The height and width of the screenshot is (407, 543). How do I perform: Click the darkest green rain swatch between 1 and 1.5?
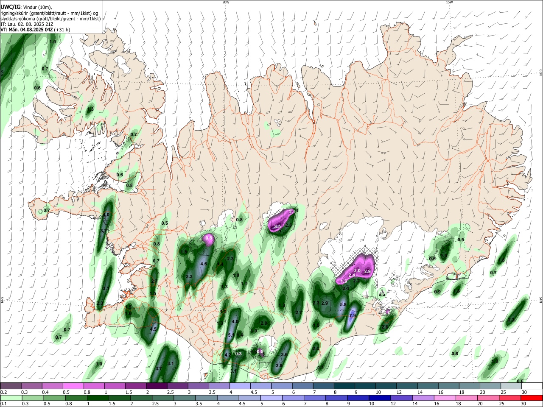pyautogui.click(x=98, y=398)
